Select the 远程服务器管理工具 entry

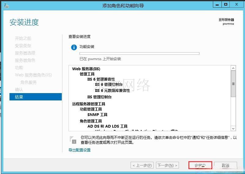click(x=89, y=104)
